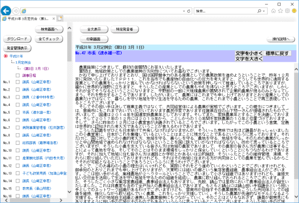Click the No.16 row label text

coord(7,196)
